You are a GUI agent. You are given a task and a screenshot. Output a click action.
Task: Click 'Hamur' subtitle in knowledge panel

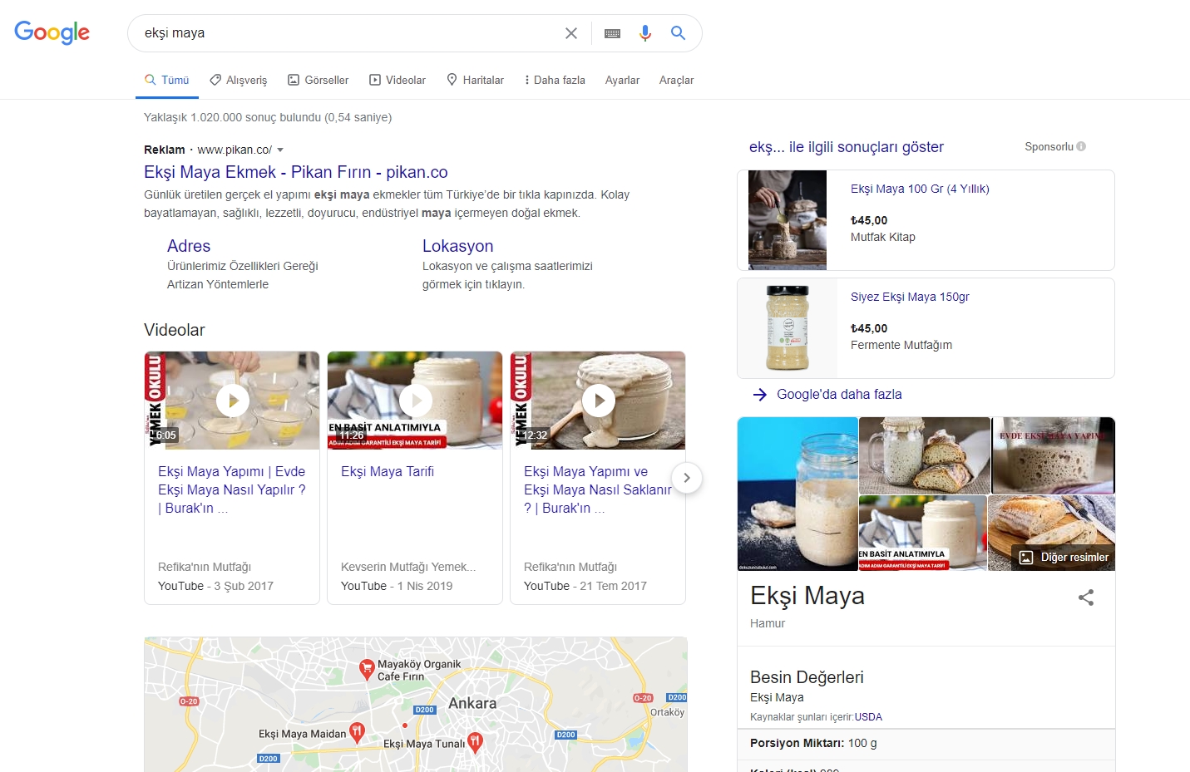click(x=768, y=623)
